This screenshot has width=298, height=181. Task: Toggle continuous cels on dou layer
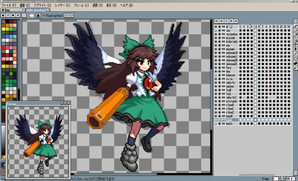(223, 71)
